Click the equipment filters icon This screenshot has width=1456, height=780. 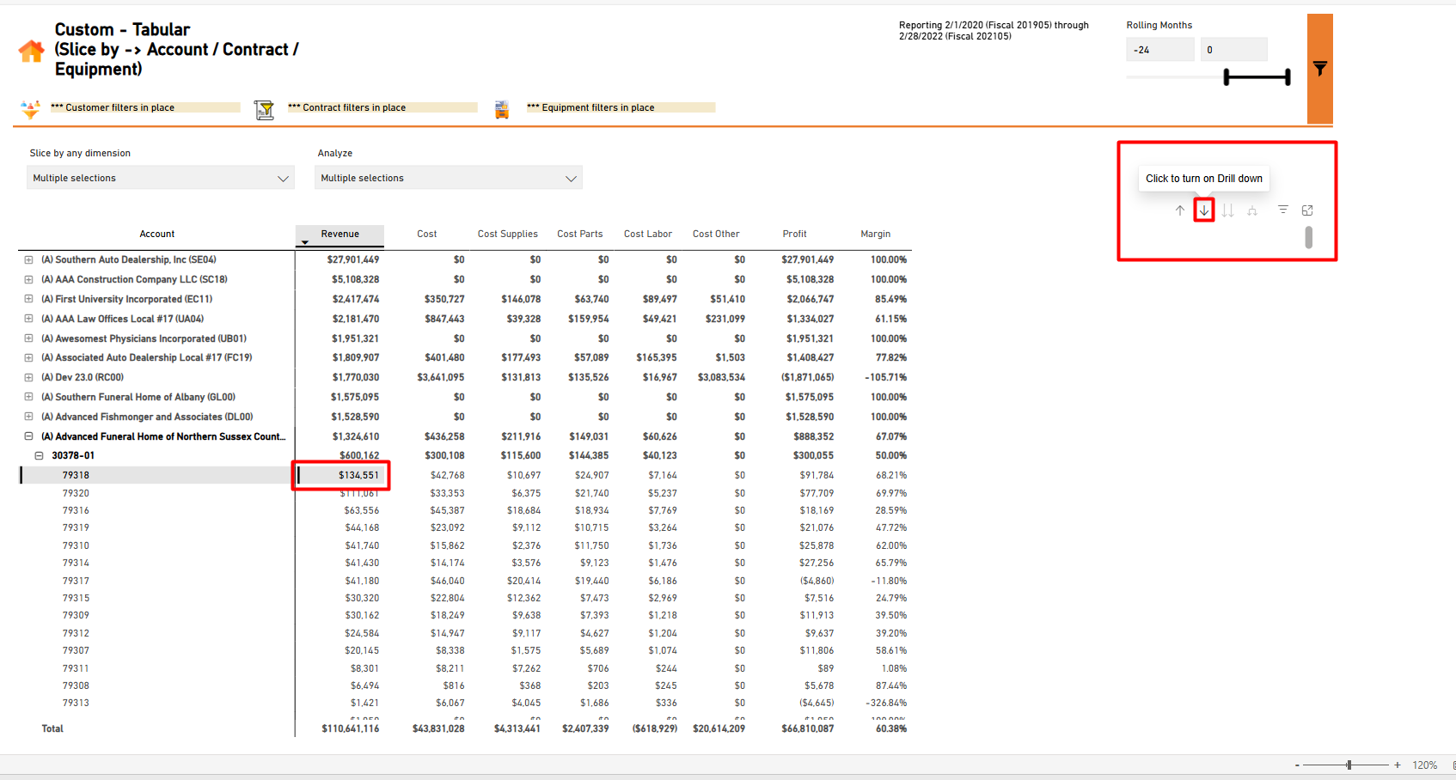502,109
